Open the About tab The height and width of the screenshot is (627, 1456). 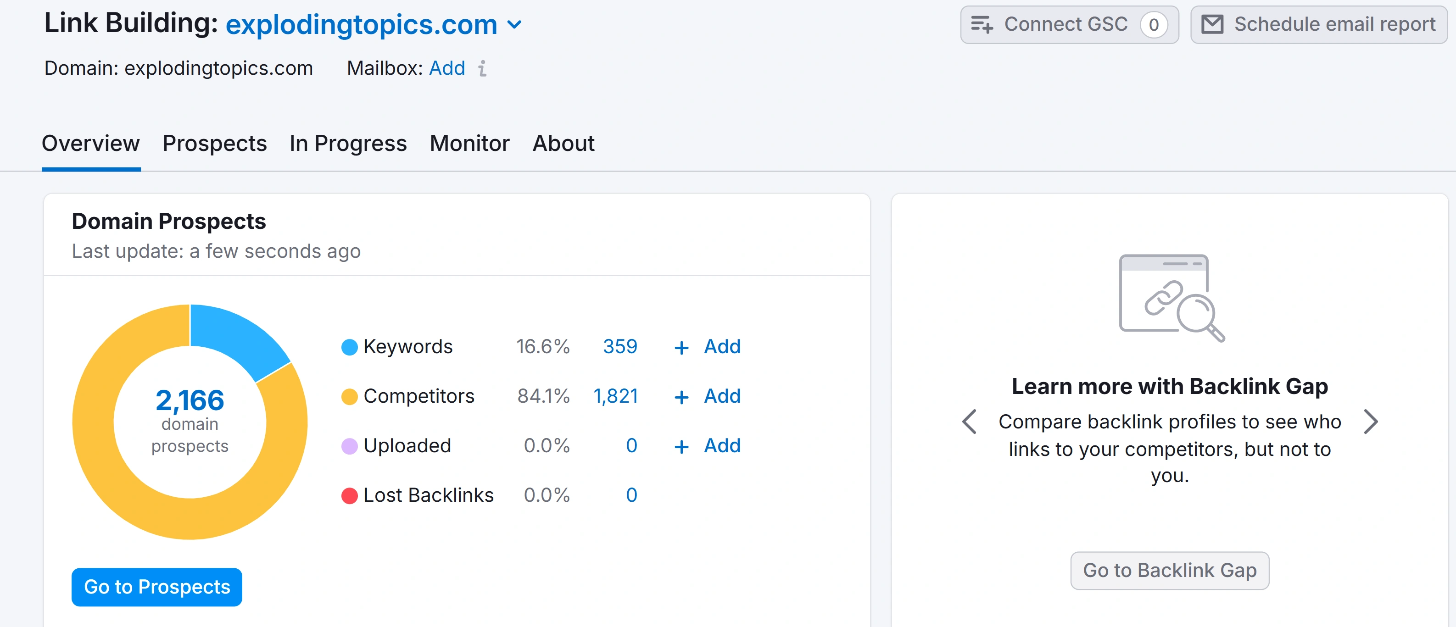click(563, 144)
